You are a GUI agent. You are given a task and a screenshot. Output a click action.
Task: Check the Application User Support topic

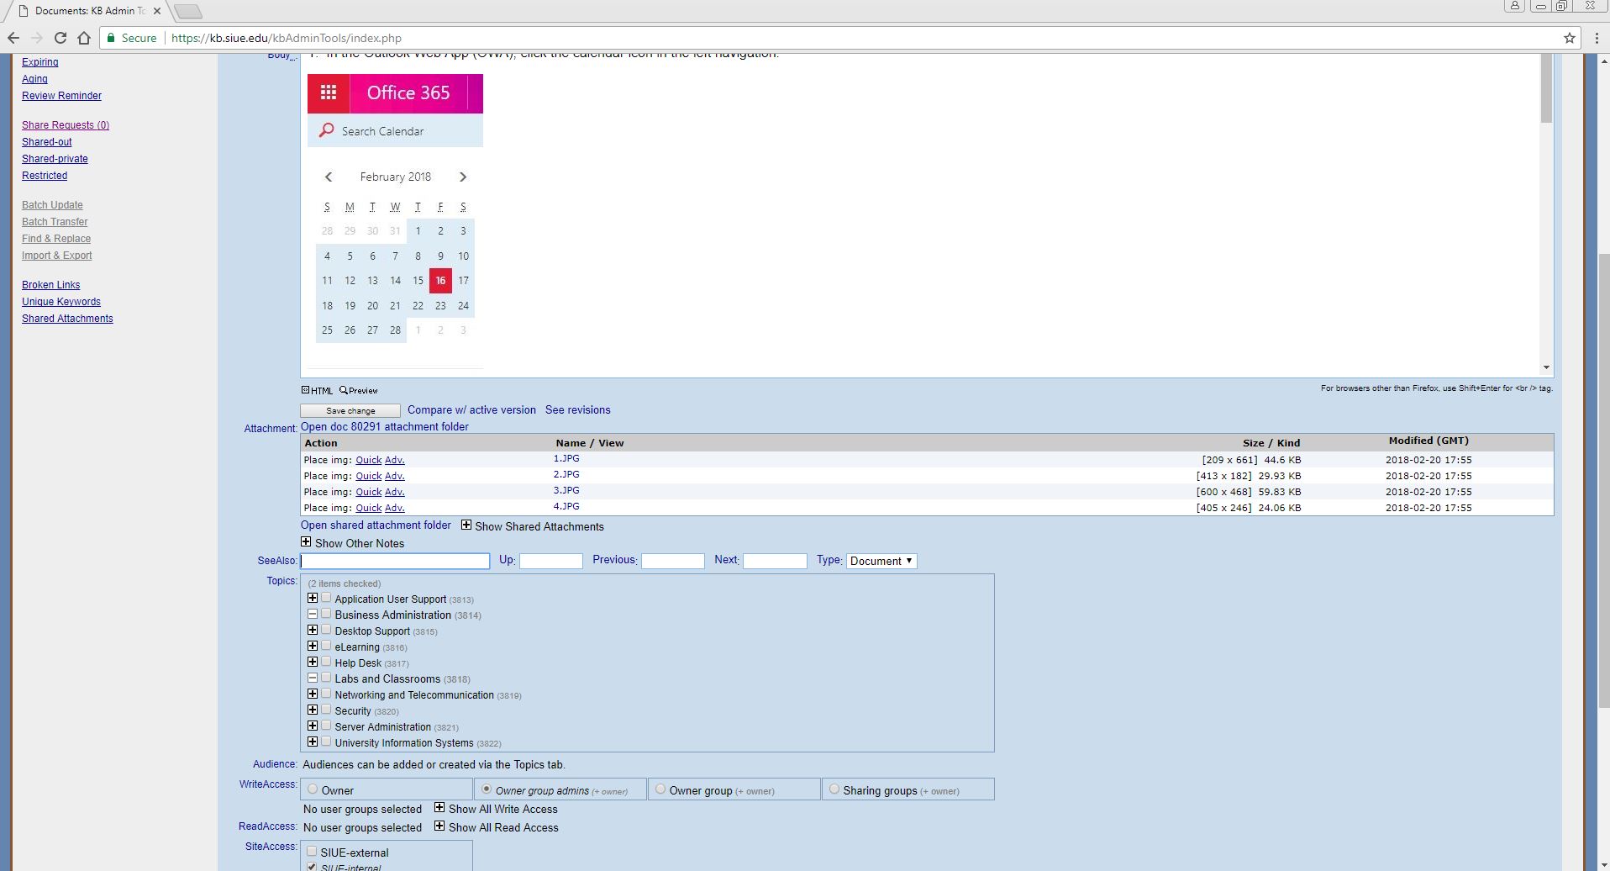(x=326, y=598)
